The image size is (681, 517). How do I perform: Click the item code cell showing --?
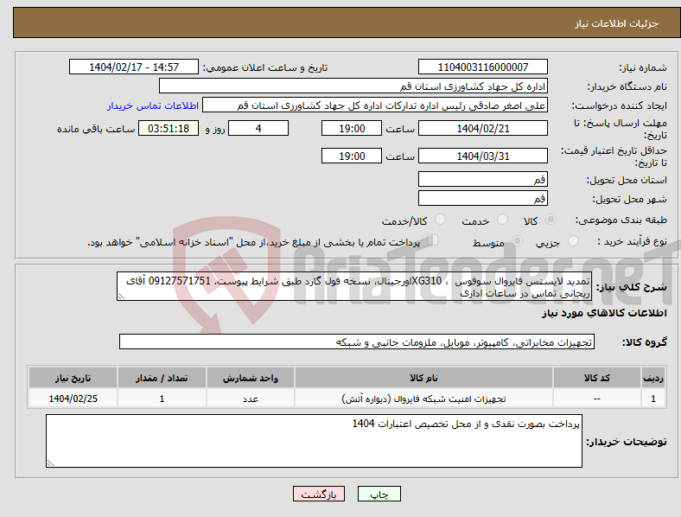pyautogui.click(x=597, y=399)
